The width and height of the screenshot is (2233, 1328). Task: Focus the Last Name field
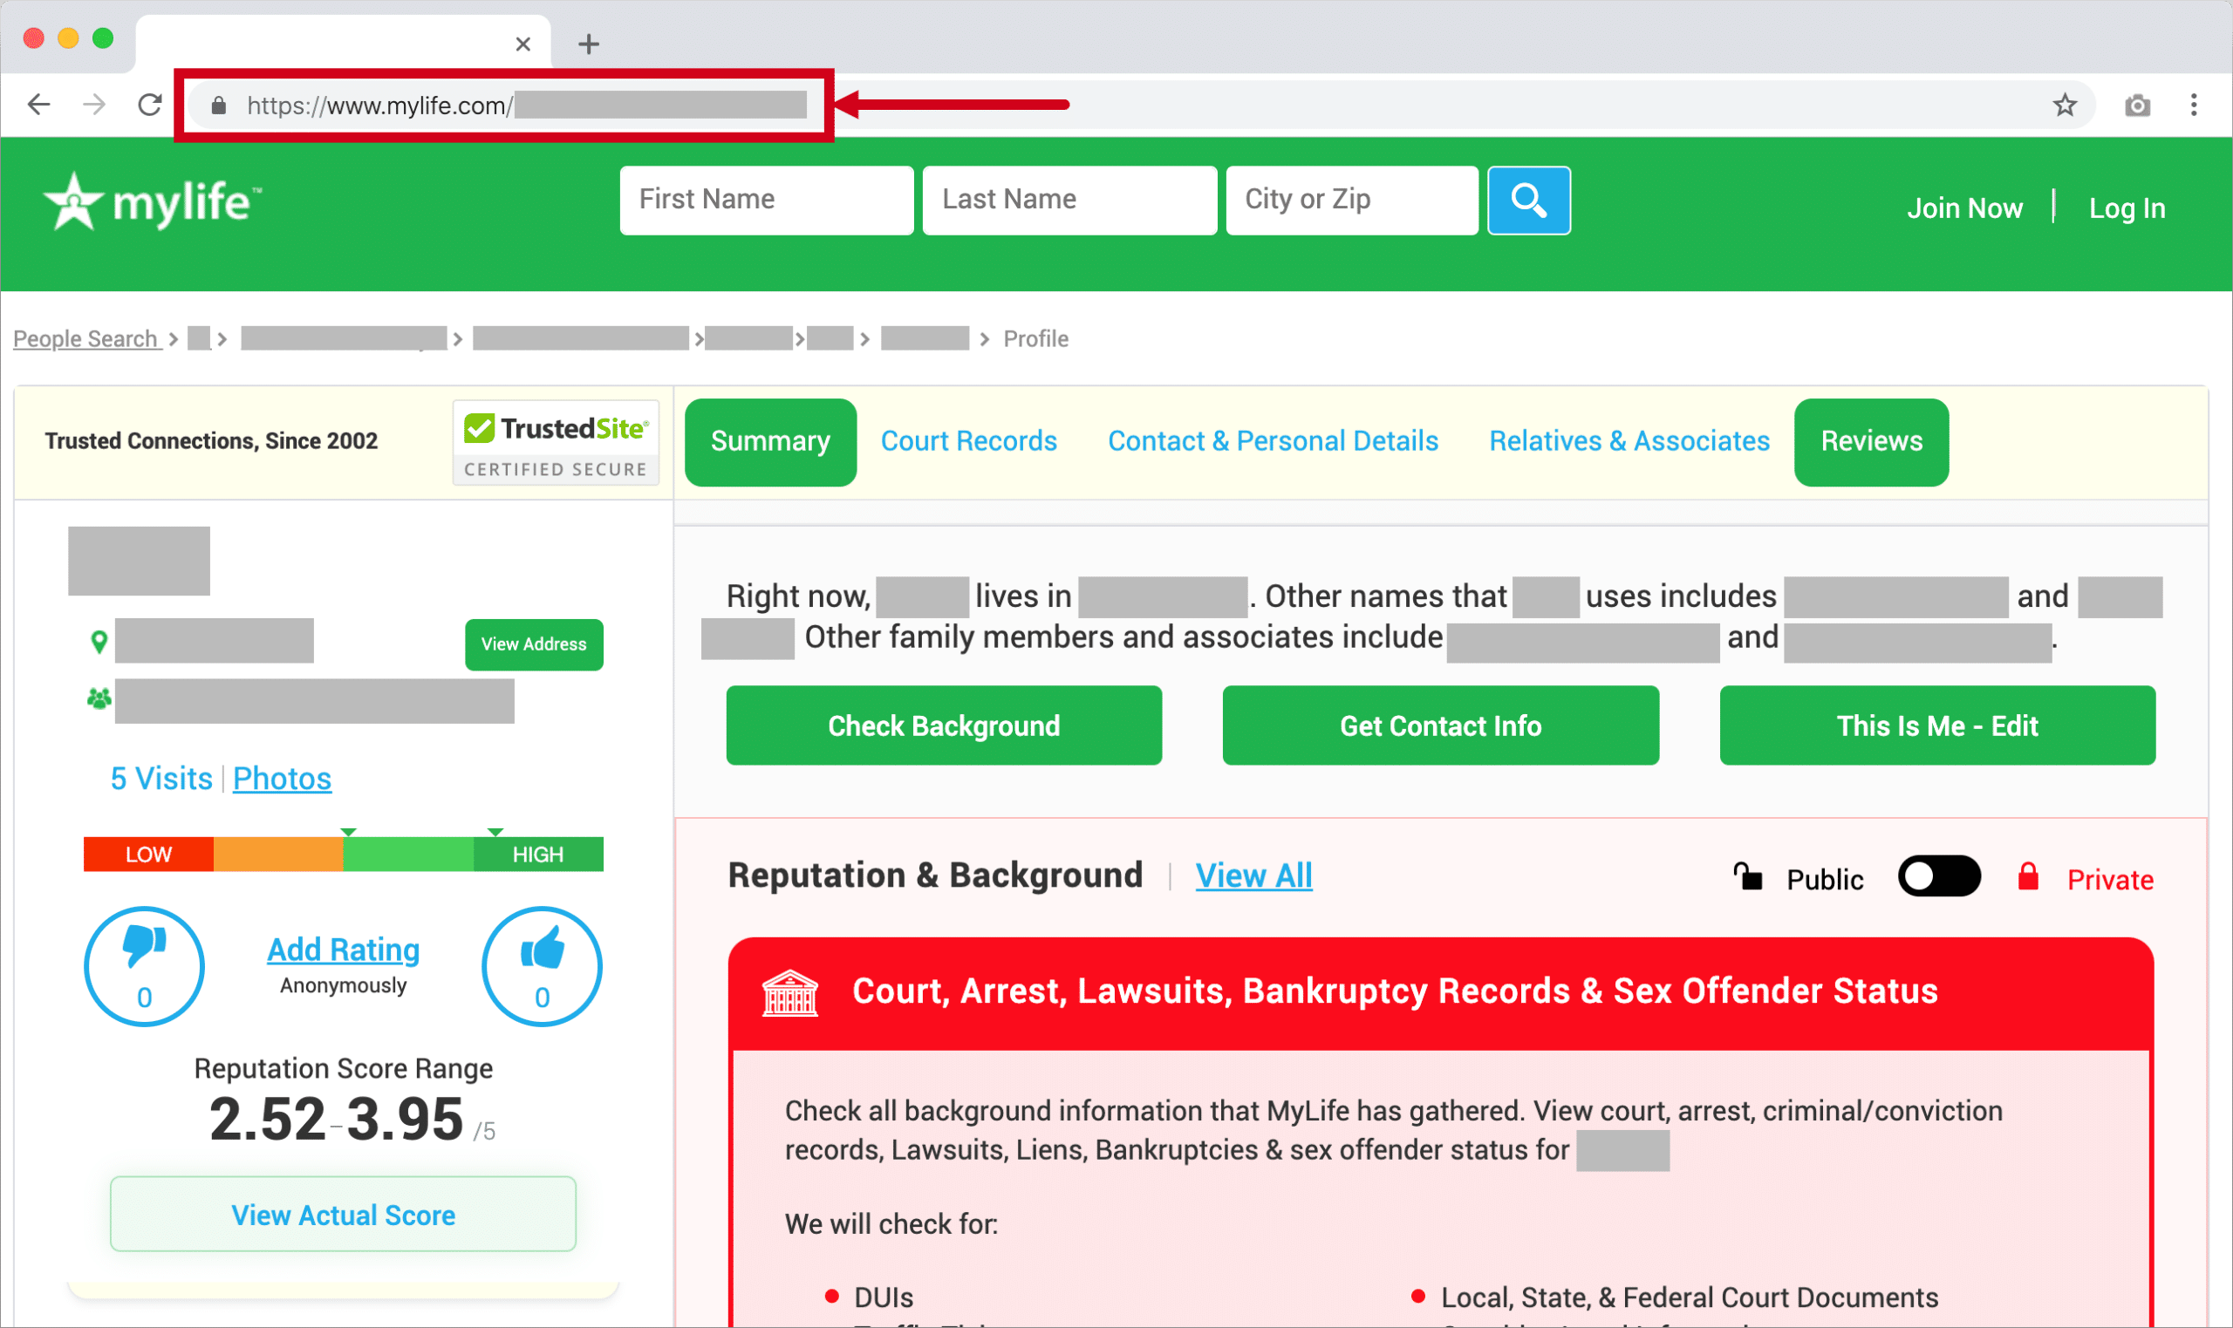(1069, 201)
